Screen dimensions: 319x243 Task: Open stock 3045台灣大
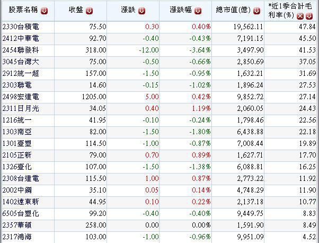[21, 62]
